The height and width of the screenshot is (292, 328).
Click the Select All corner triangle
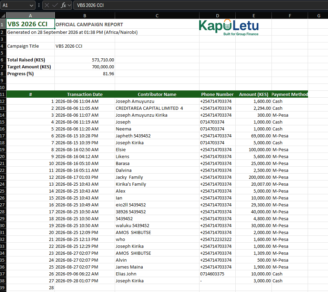coord(3,16)
